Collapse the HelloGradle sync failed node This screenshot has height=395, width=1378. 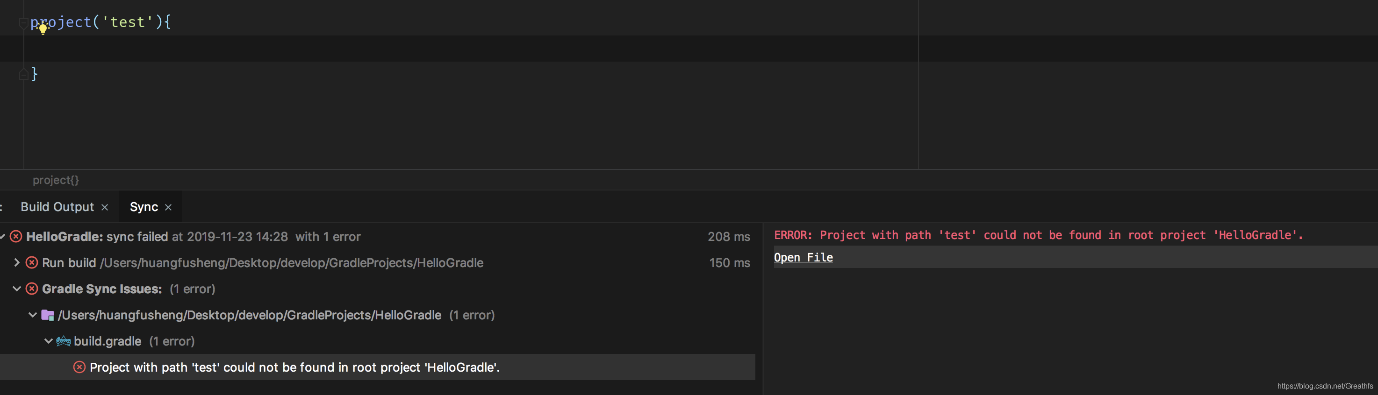(3, 236)
